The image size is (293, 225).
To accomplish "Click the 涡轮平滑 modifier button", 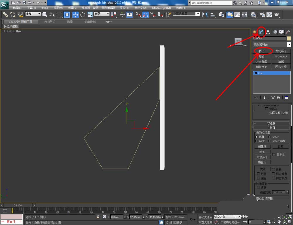I will [x=281, y=51].
